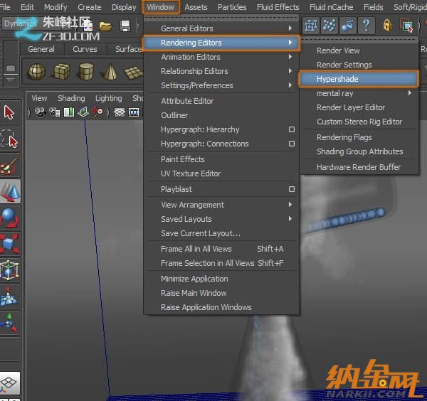Expand the mental ray submenu

[359, 93]
